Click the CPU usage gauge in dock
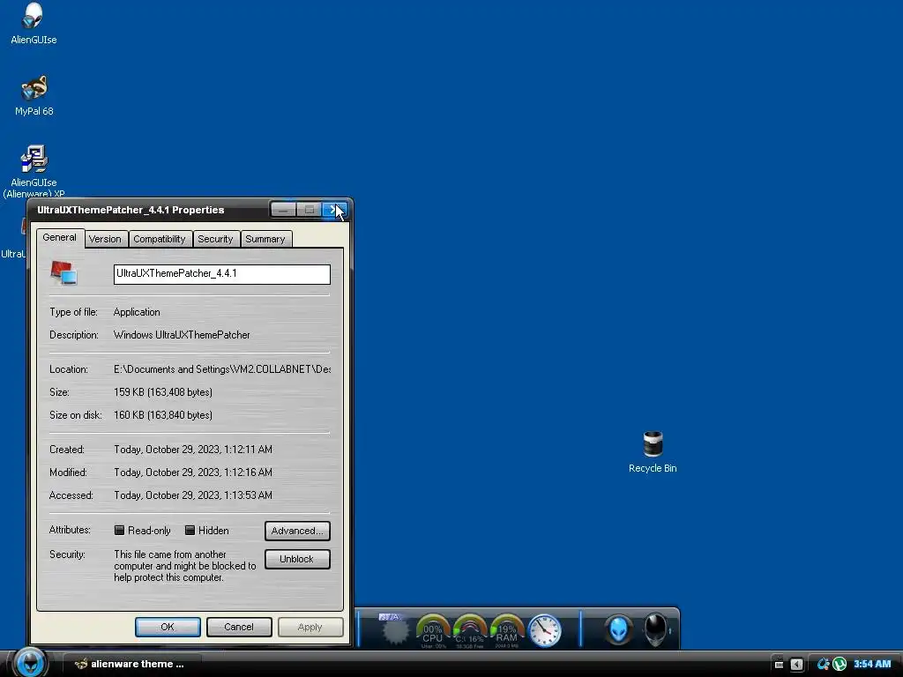 (432, 631)
